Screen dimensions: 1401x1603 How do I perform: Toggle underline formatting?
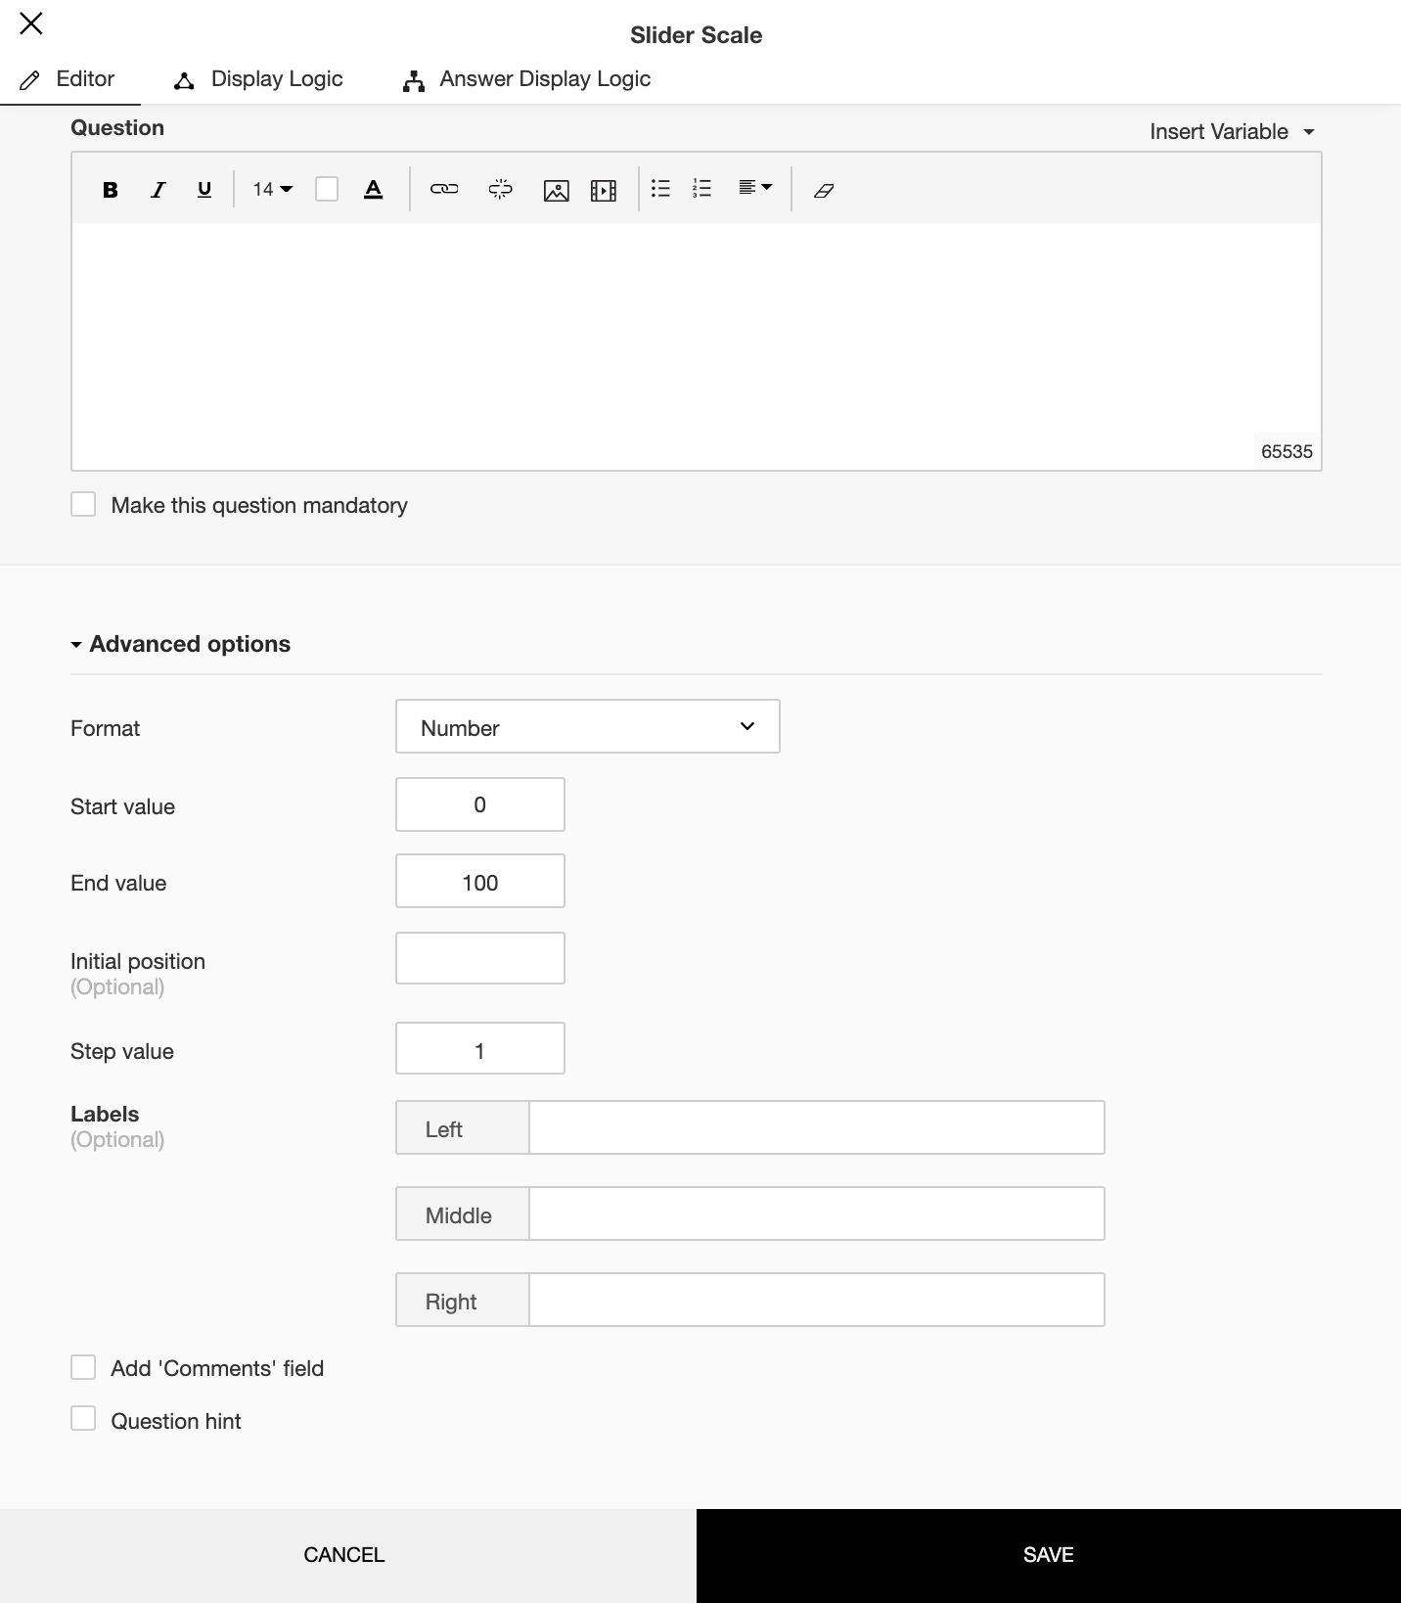204,190
